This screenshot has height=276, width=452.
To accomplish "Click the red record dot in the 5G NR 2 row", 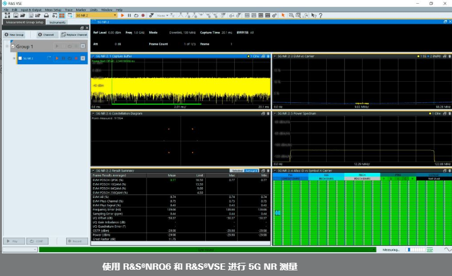I will (x=76, y=58).
